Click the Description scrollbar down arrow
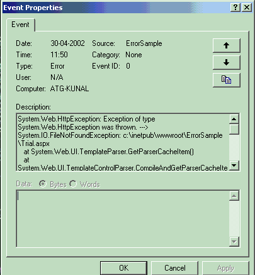This screenshot has width=255, height=275. (234, 165)
